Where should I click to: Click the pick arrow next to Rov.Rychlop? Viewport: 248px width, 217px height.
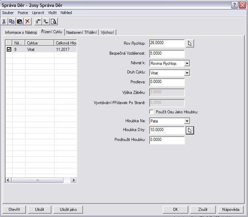pyautogui.click(x=190, y=43)
